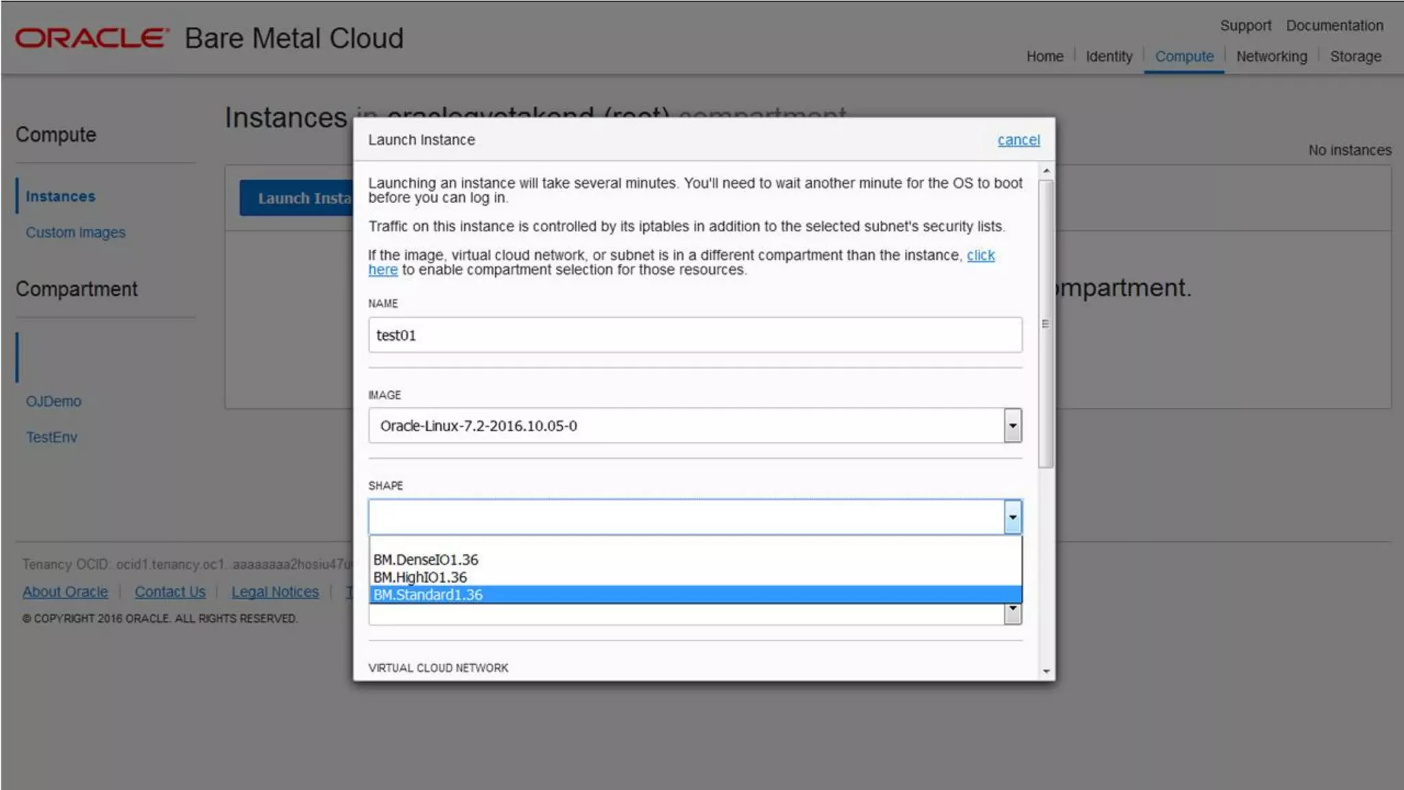Go to the Identity tab
This screenshot has height=790, width=1404.
pos(1109,56)
